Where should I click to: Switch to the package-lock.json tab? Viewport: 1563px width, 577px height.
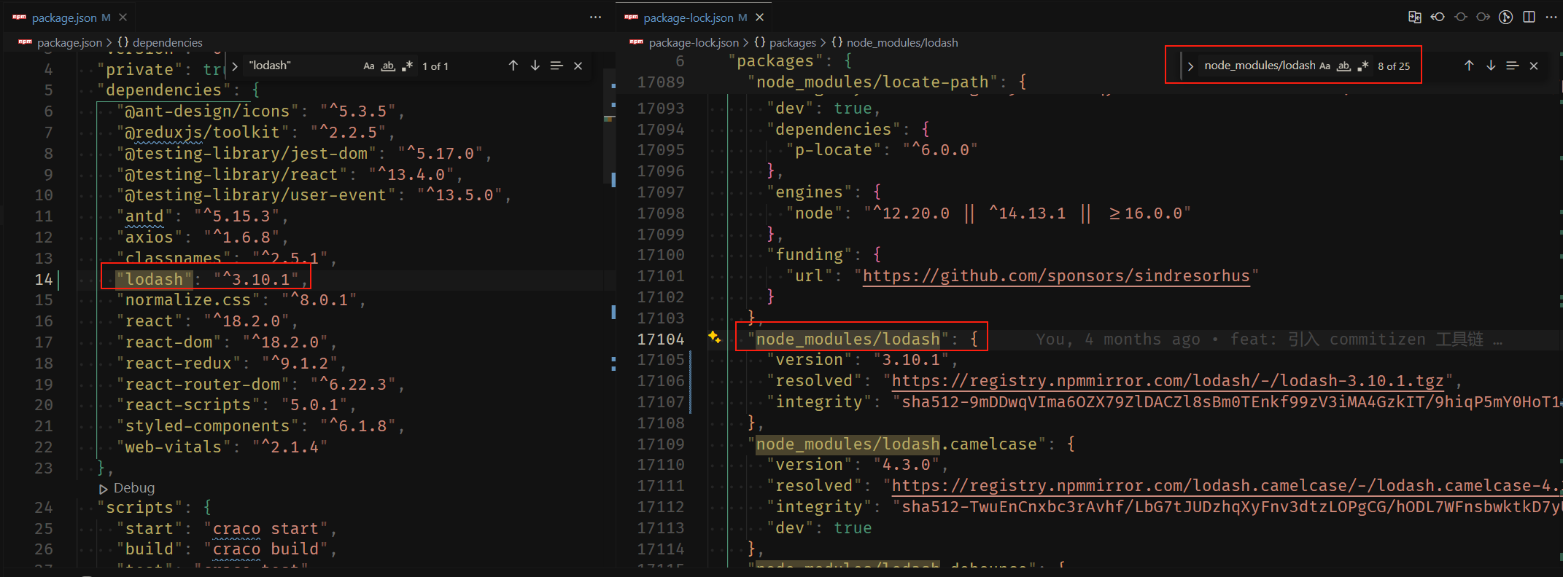coord(695,17)
